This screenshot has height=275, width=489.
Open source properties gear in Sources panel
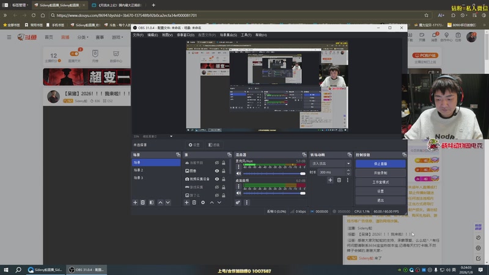tap(203, 203)
